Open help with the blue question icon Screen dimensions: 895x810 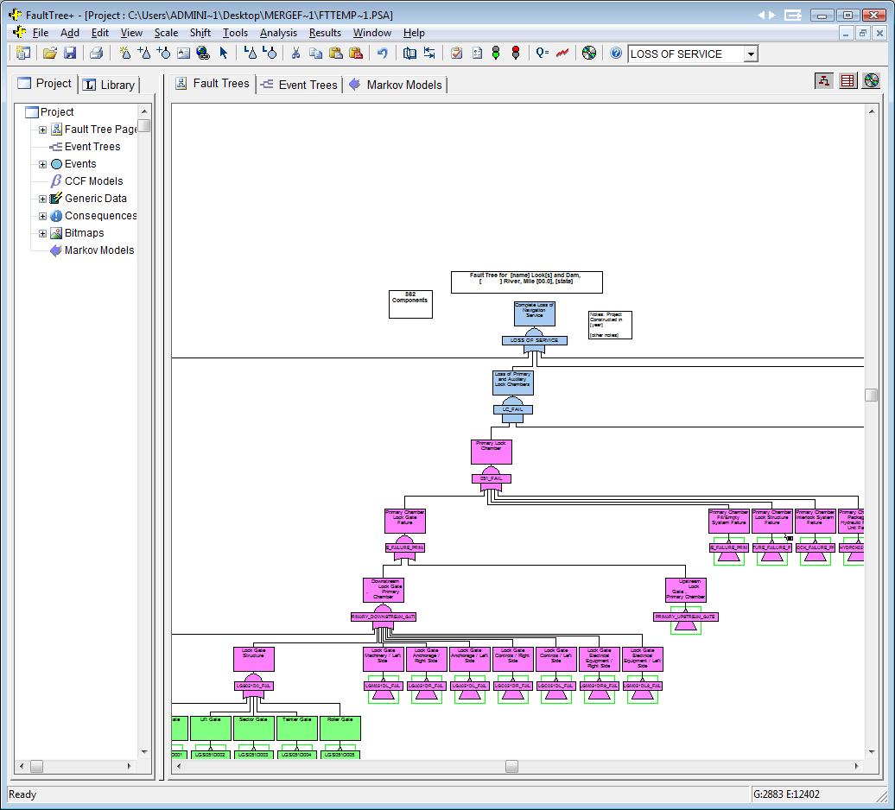click(616, 53)
